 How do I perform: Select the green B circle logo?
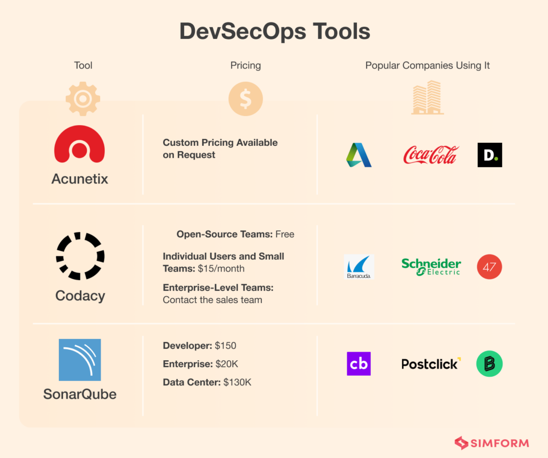(489, 364)
